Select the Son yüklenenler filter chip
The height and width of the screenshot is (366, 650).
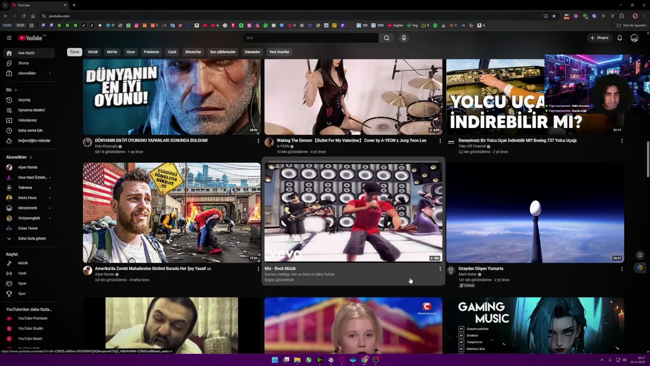click(223, 52)
